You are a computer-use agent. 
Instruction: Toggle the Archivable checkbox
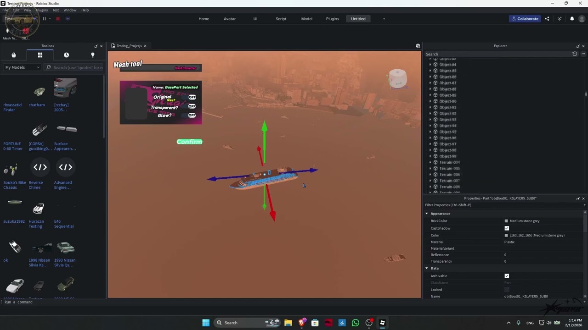(507, 276)
